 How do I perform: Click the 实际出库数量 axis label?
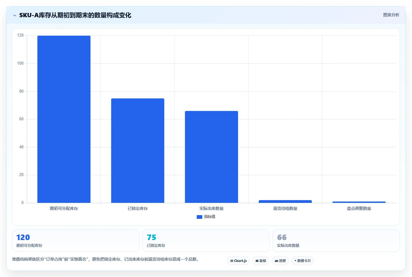coord(211,208)
